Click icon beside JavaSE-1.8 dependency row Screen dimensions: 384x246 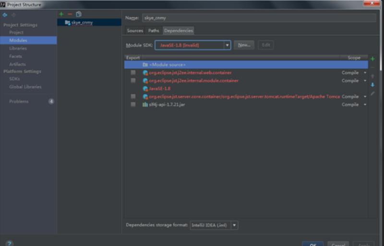coord(145,89)
